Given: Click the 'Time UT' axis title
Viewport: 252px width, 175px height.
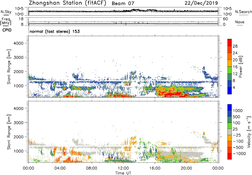Looking at the screenshot, I should 123,173.
